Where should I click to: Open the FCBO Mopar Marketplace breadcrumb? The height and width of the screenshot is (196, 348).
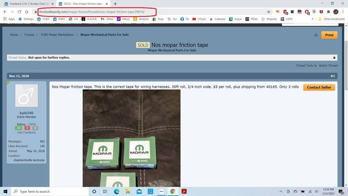click(x=57, y=35)
